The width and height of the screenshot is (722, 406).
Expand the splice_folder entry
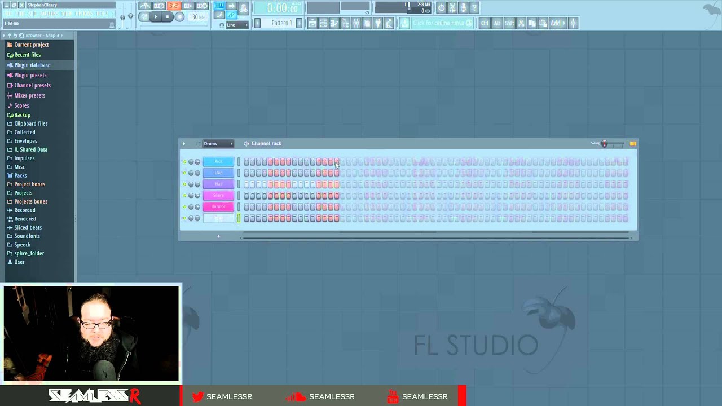click(x=29, y=253)
